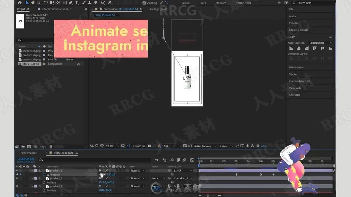Open the Effects & Presets panel
The width and height of the screenshot is (351, 197).
(298, 30)
